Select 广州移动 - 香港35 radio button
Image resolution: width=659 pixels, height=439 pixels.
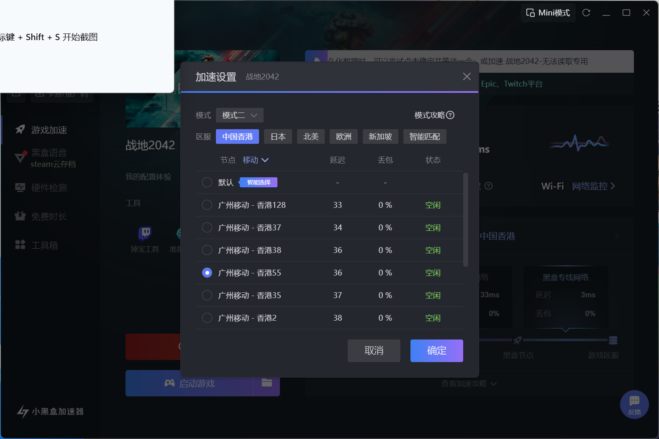coord(207,295)
